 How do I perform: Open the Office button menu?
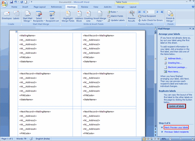4,4
